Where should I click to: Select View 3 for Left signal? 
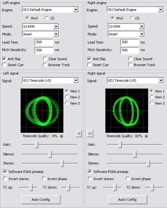tap(67, 103)
